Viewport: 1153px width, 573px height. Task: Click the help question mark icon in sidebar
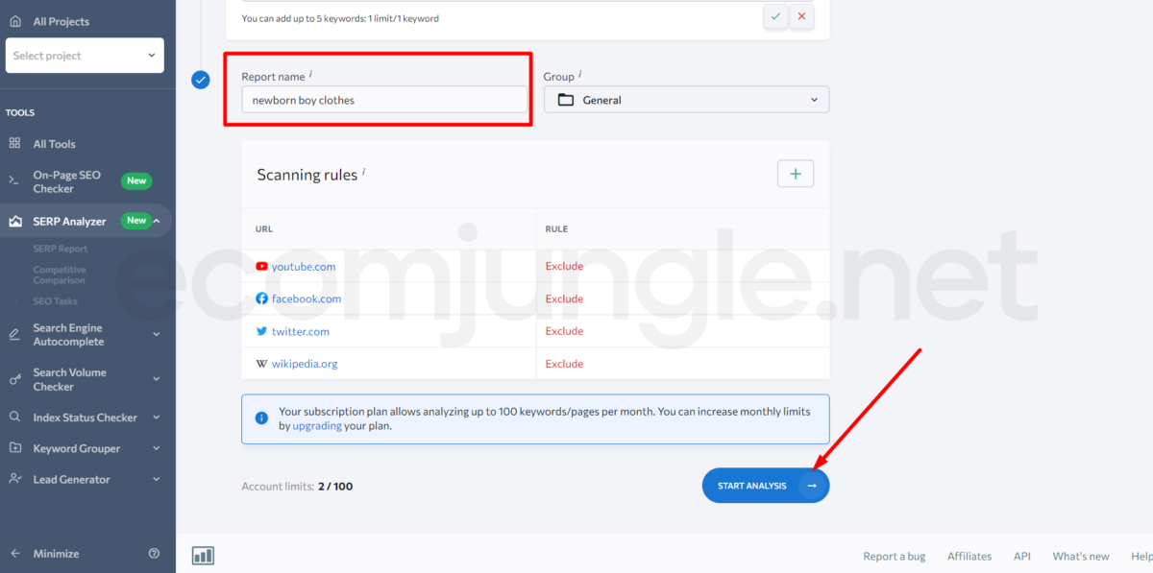coord(154,554)
